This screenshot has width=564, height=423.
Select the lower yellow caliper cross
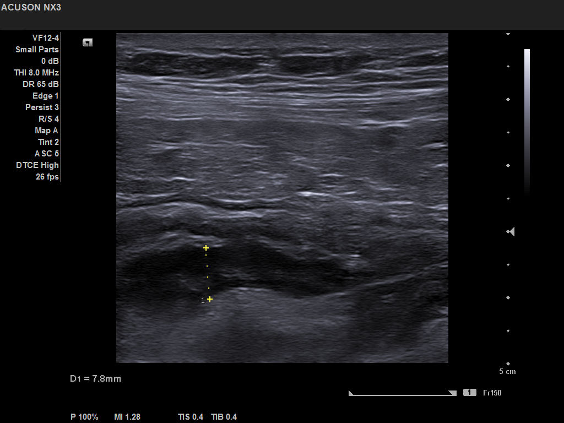(x=209, y=299)
